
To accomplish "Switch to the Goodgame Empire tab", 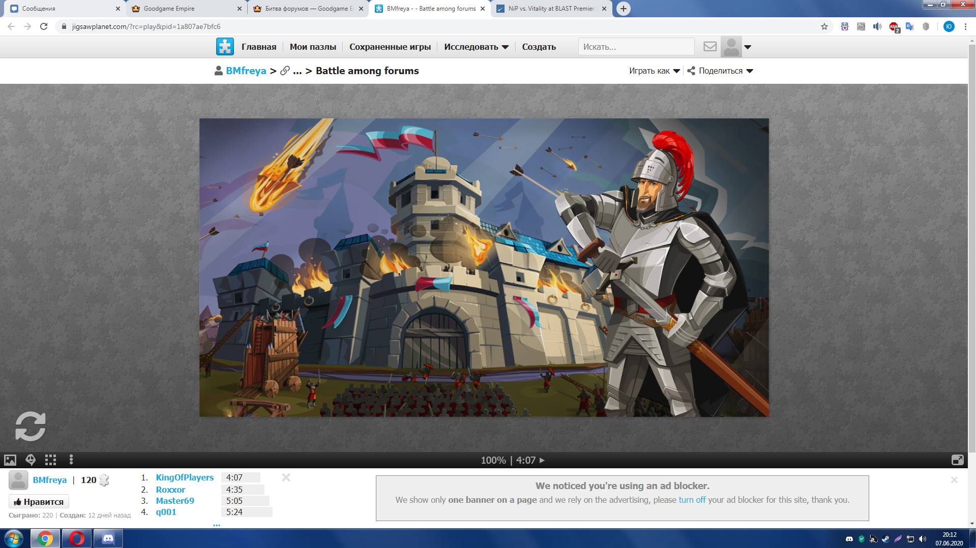I will click(186, 9).
